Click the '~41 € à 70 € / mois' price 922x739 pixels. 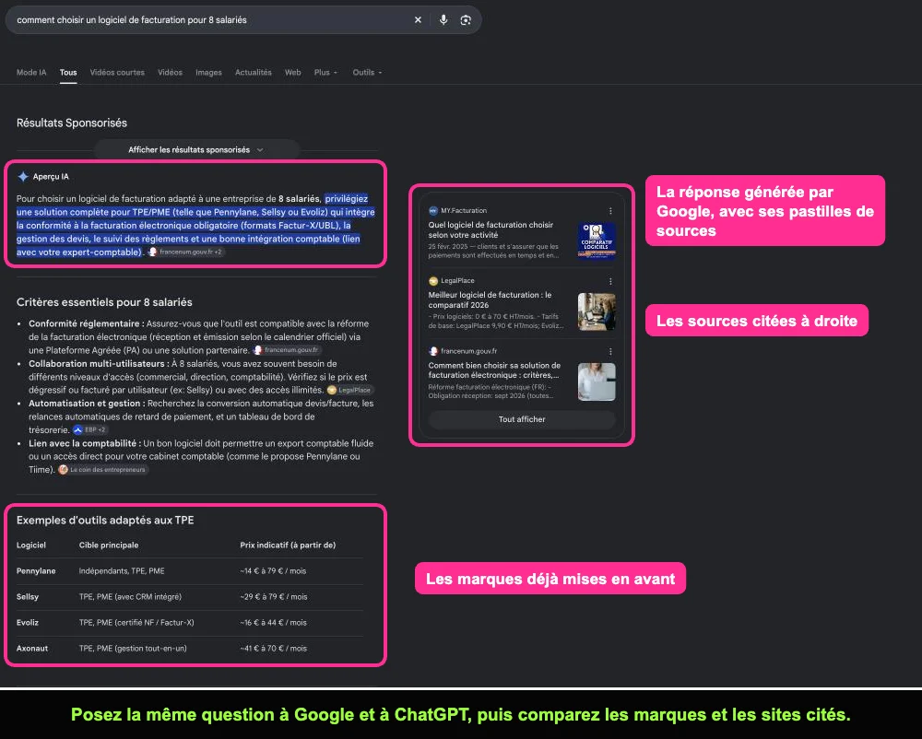pyautogui.click(x=274, y=649)
